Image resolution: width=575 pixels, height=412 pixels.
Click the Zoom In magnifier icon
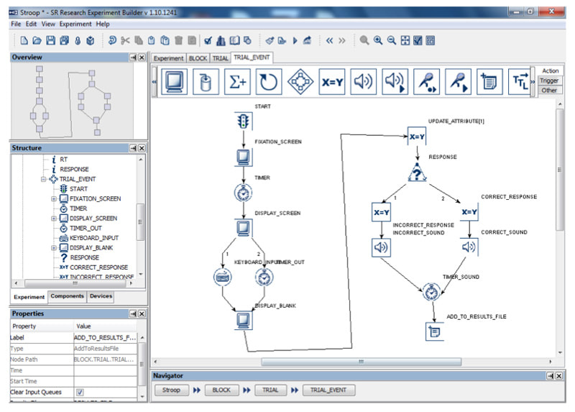coord(378,40)
